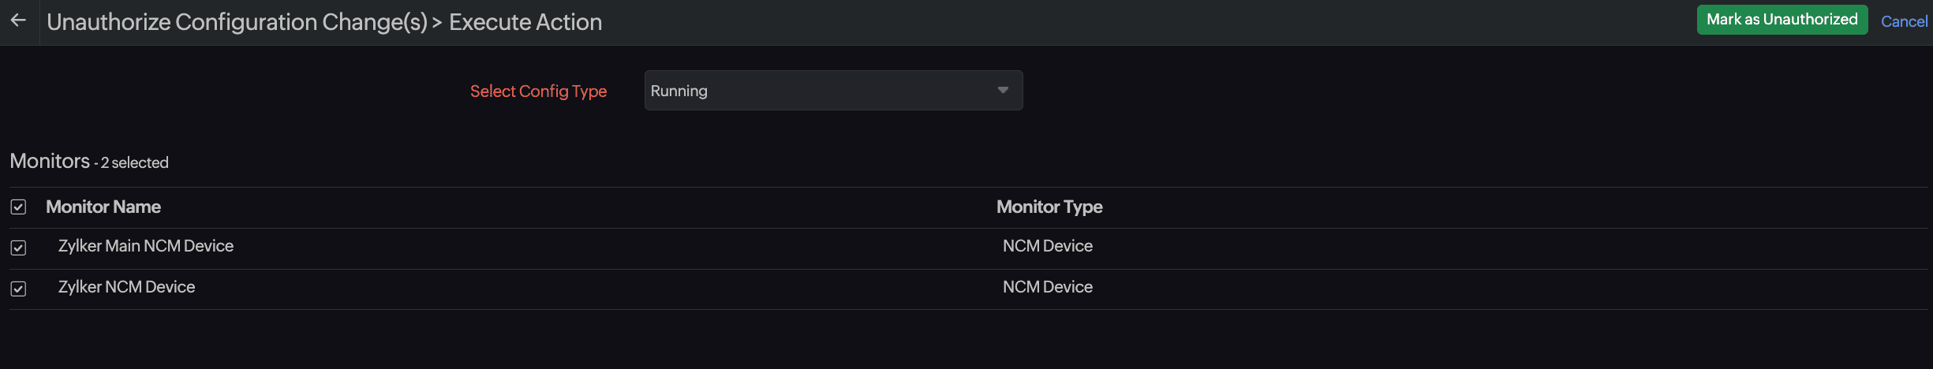This screenshot has width=1933, height=369.
Task: Select the Zylker NCM Device monitor name
Action: pyautogui.click(x=126, y=287)
